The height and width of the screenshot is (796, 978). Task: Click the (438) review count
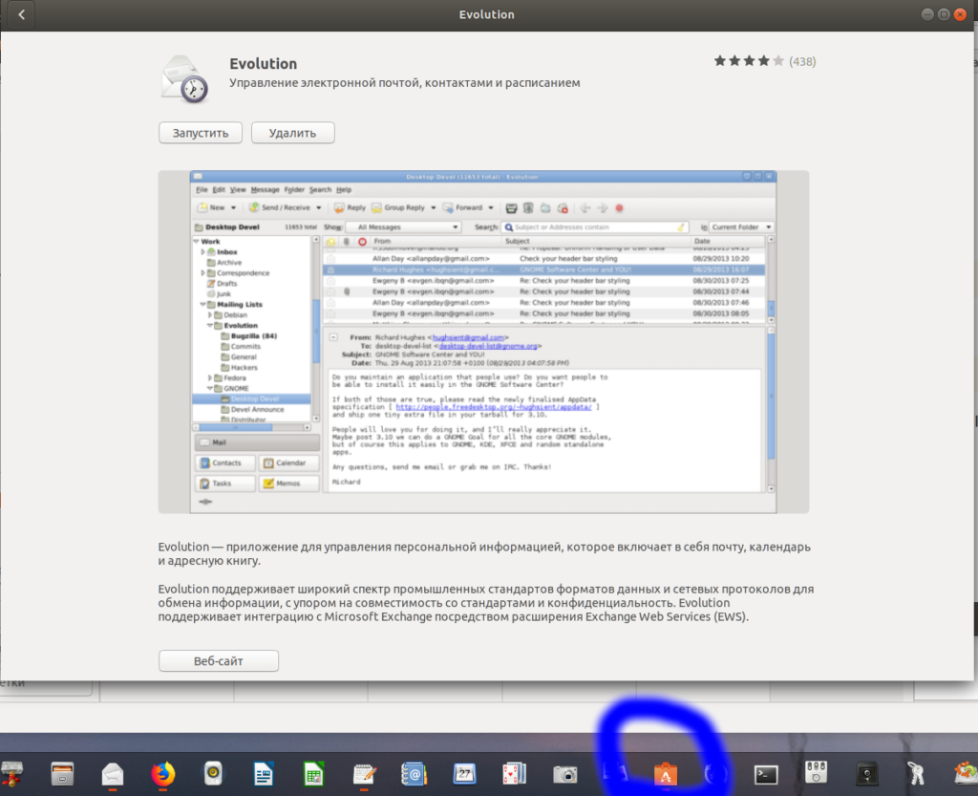[x=802, y=61]
